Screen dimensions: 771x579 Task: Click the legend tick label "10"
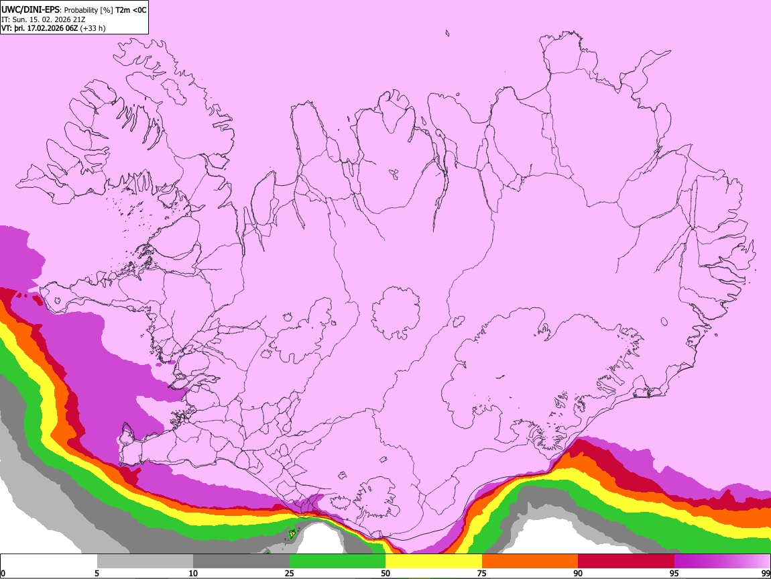point(193,574)
